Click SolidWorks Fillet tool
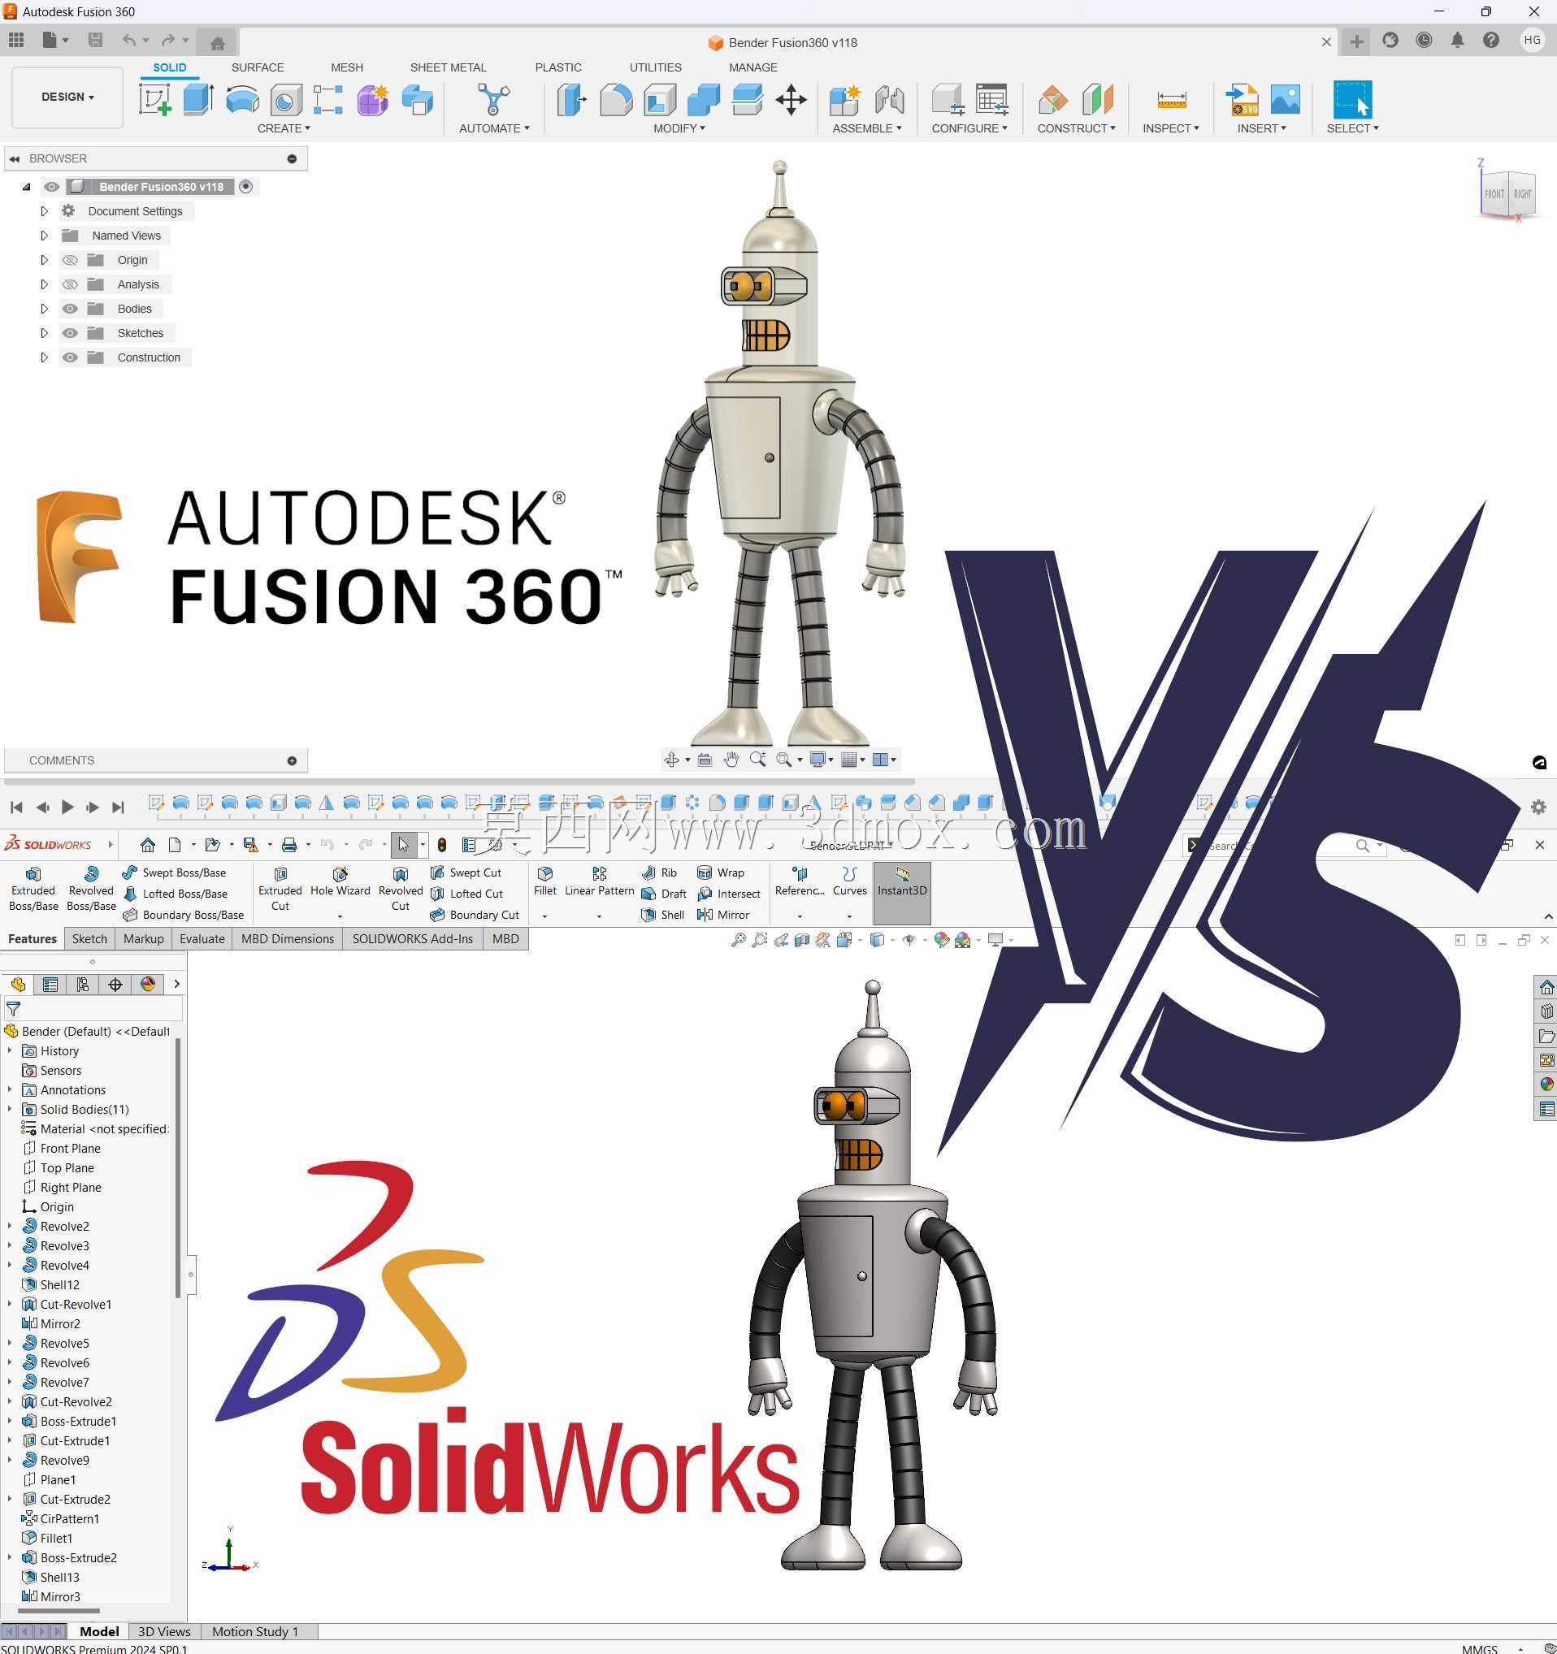 tap(545, 882)
